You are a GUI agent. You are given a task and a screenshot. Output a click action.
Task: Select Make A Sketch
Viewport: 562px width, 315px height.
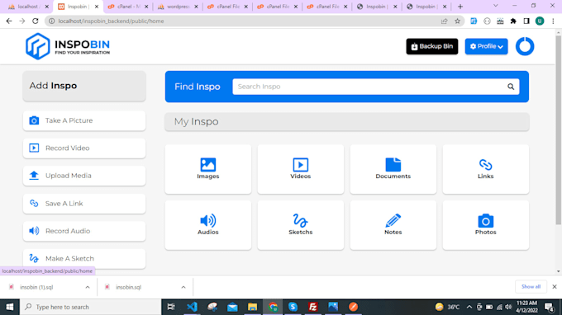(84, 258)
